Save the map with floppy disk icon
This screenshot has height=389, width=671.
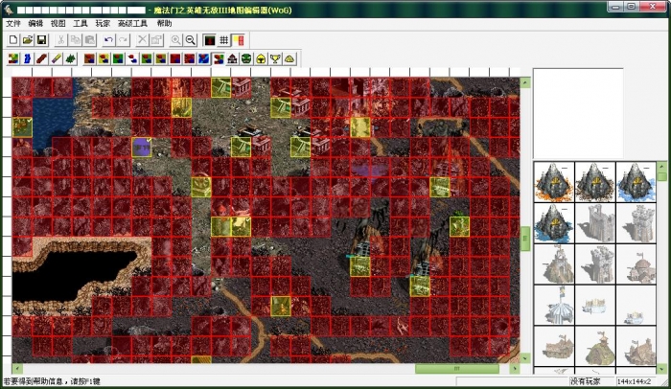pos(41,40)
